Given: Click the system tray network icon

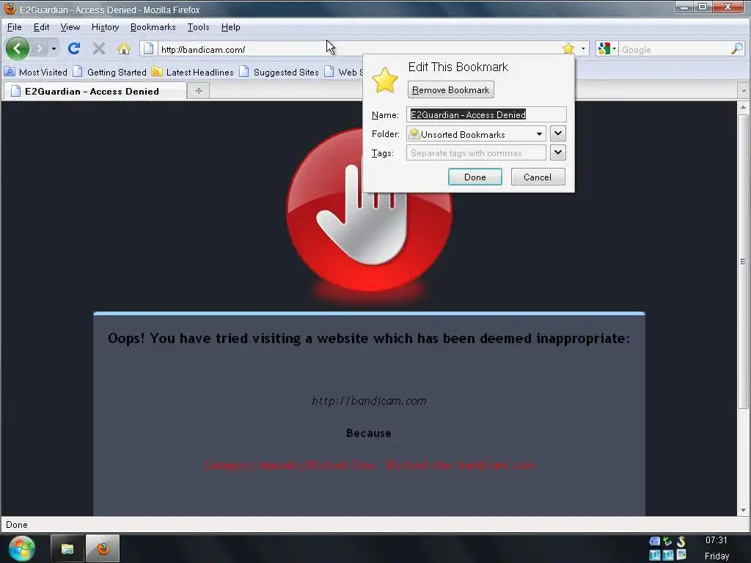Looking at the screenshot, I should pos(654,542).
